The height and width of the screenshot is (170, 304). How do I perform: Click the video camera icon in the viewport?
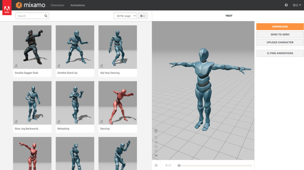[x=156, y=155]
